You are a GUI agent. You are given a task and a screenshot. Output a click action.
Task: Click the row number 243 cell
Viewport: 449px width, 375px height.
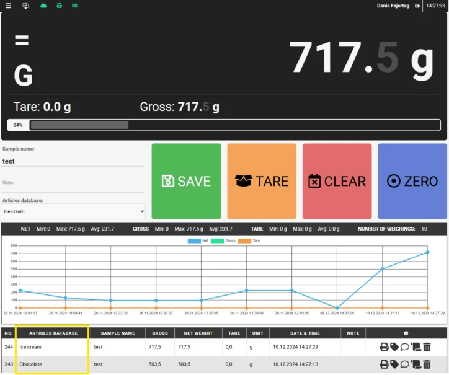click(x=9, y=364)
